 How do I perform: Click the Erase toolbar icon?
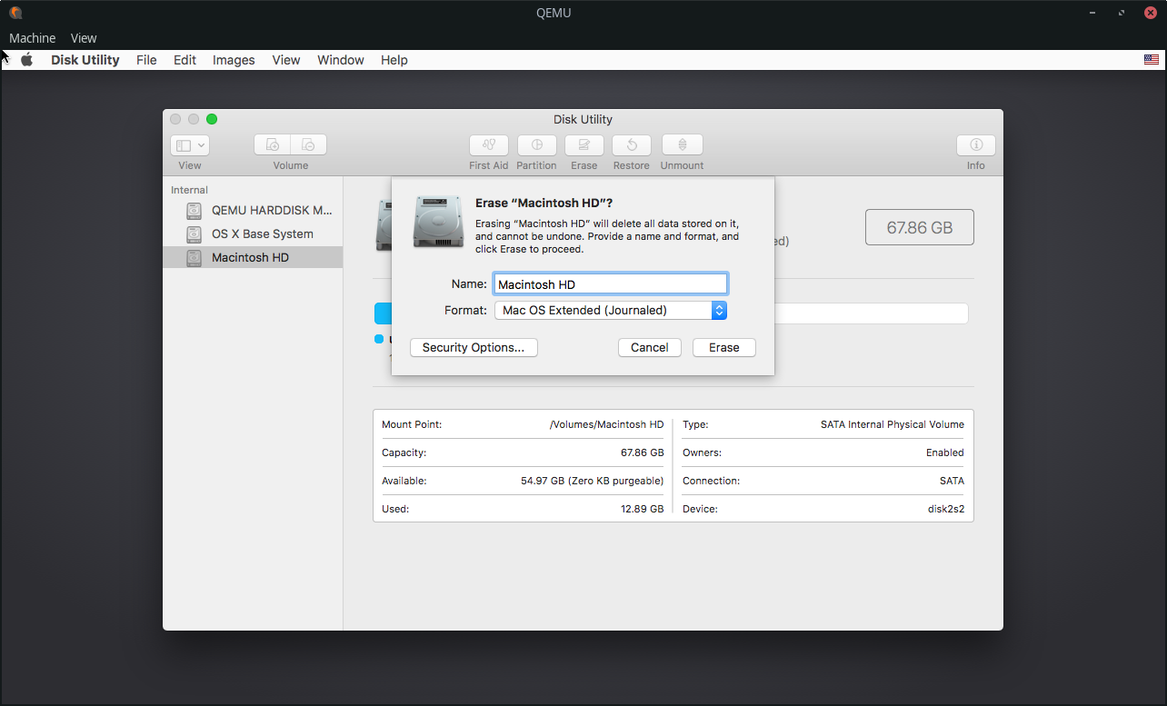(584, 144)
